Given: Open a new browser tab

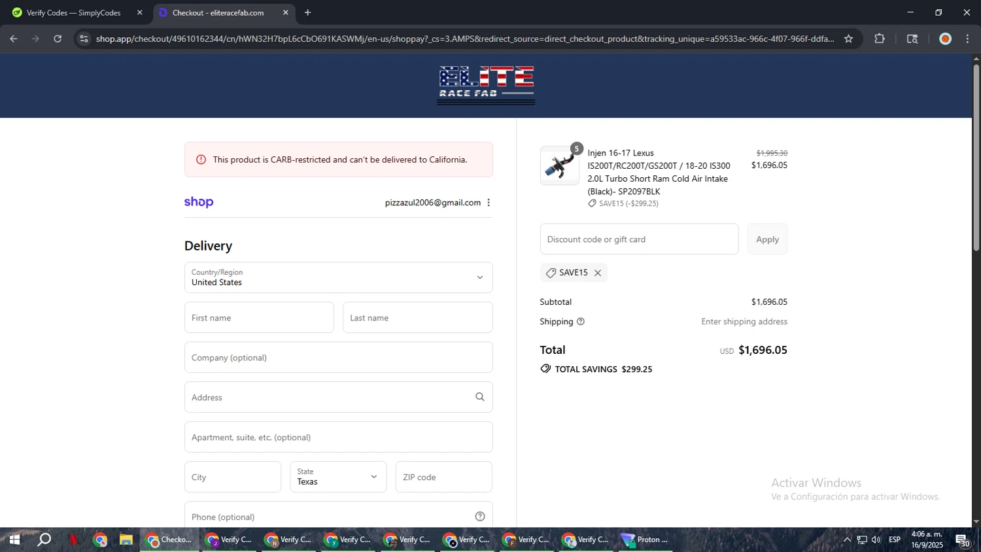Looking at the screenshot, I should [x=307, y=12].
